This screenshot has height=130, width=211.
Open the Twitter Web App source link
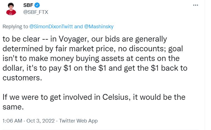point(79,121)
